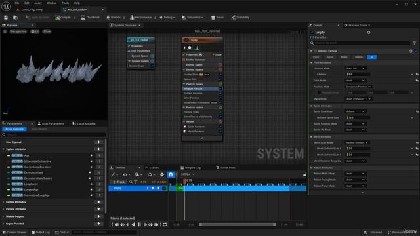Select the All filter in Details
The width and height of the screenshot is (420, 236).
pyautogui.click(x=372, y=57)
